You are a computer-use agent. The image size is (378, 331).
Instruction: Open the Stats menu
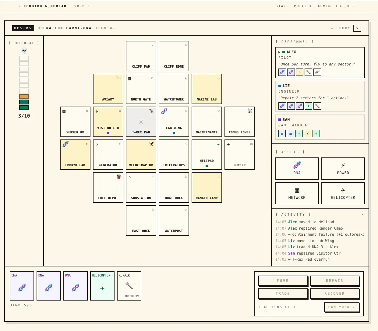[282, 6]
